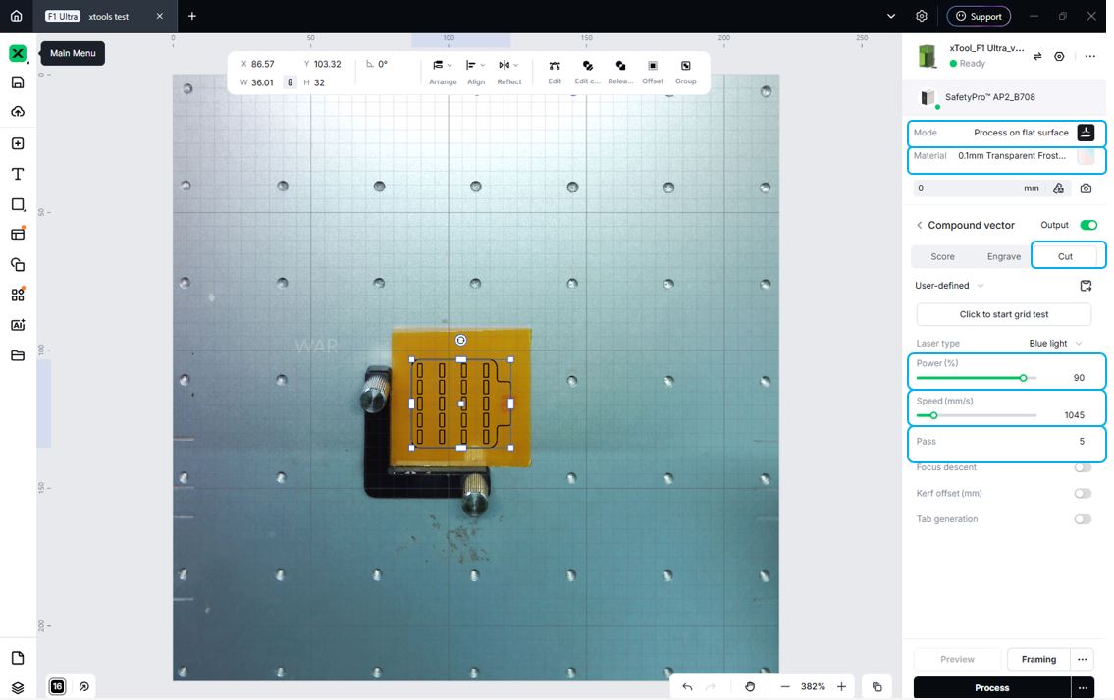Click the import image plus icon
This screenshot has height=700, width=1114.
click(x=18, y=143)
